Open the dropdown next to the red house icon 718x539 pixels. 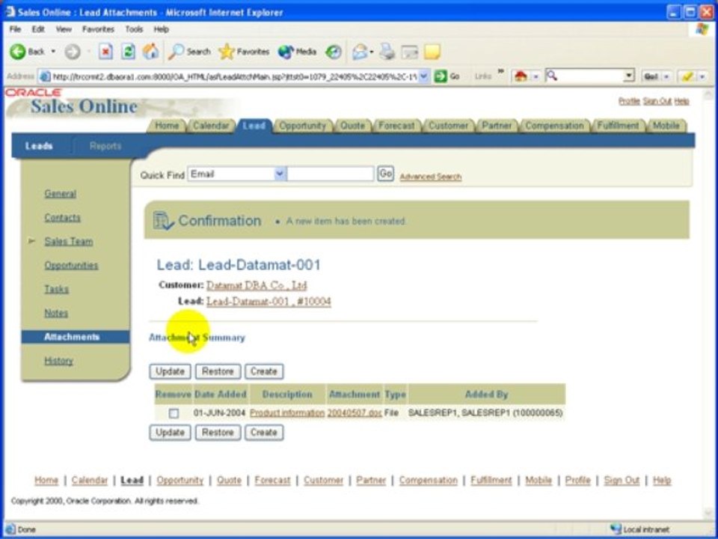[x=536, y=76]
